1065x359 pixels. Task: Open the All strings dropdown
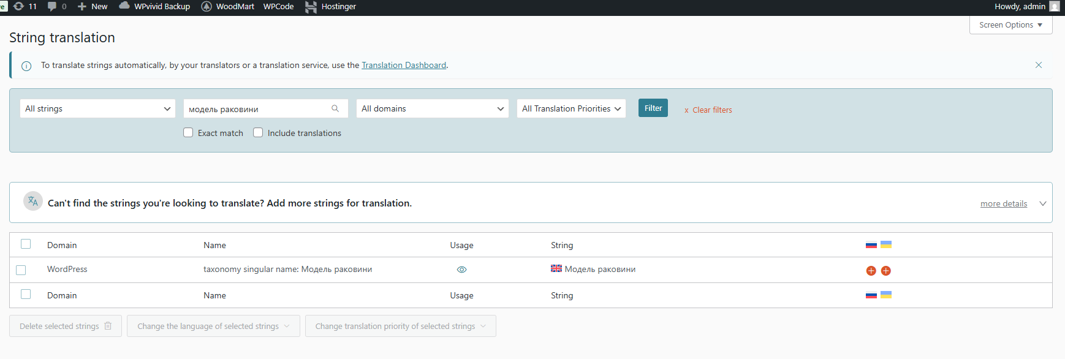coord(97,108)
